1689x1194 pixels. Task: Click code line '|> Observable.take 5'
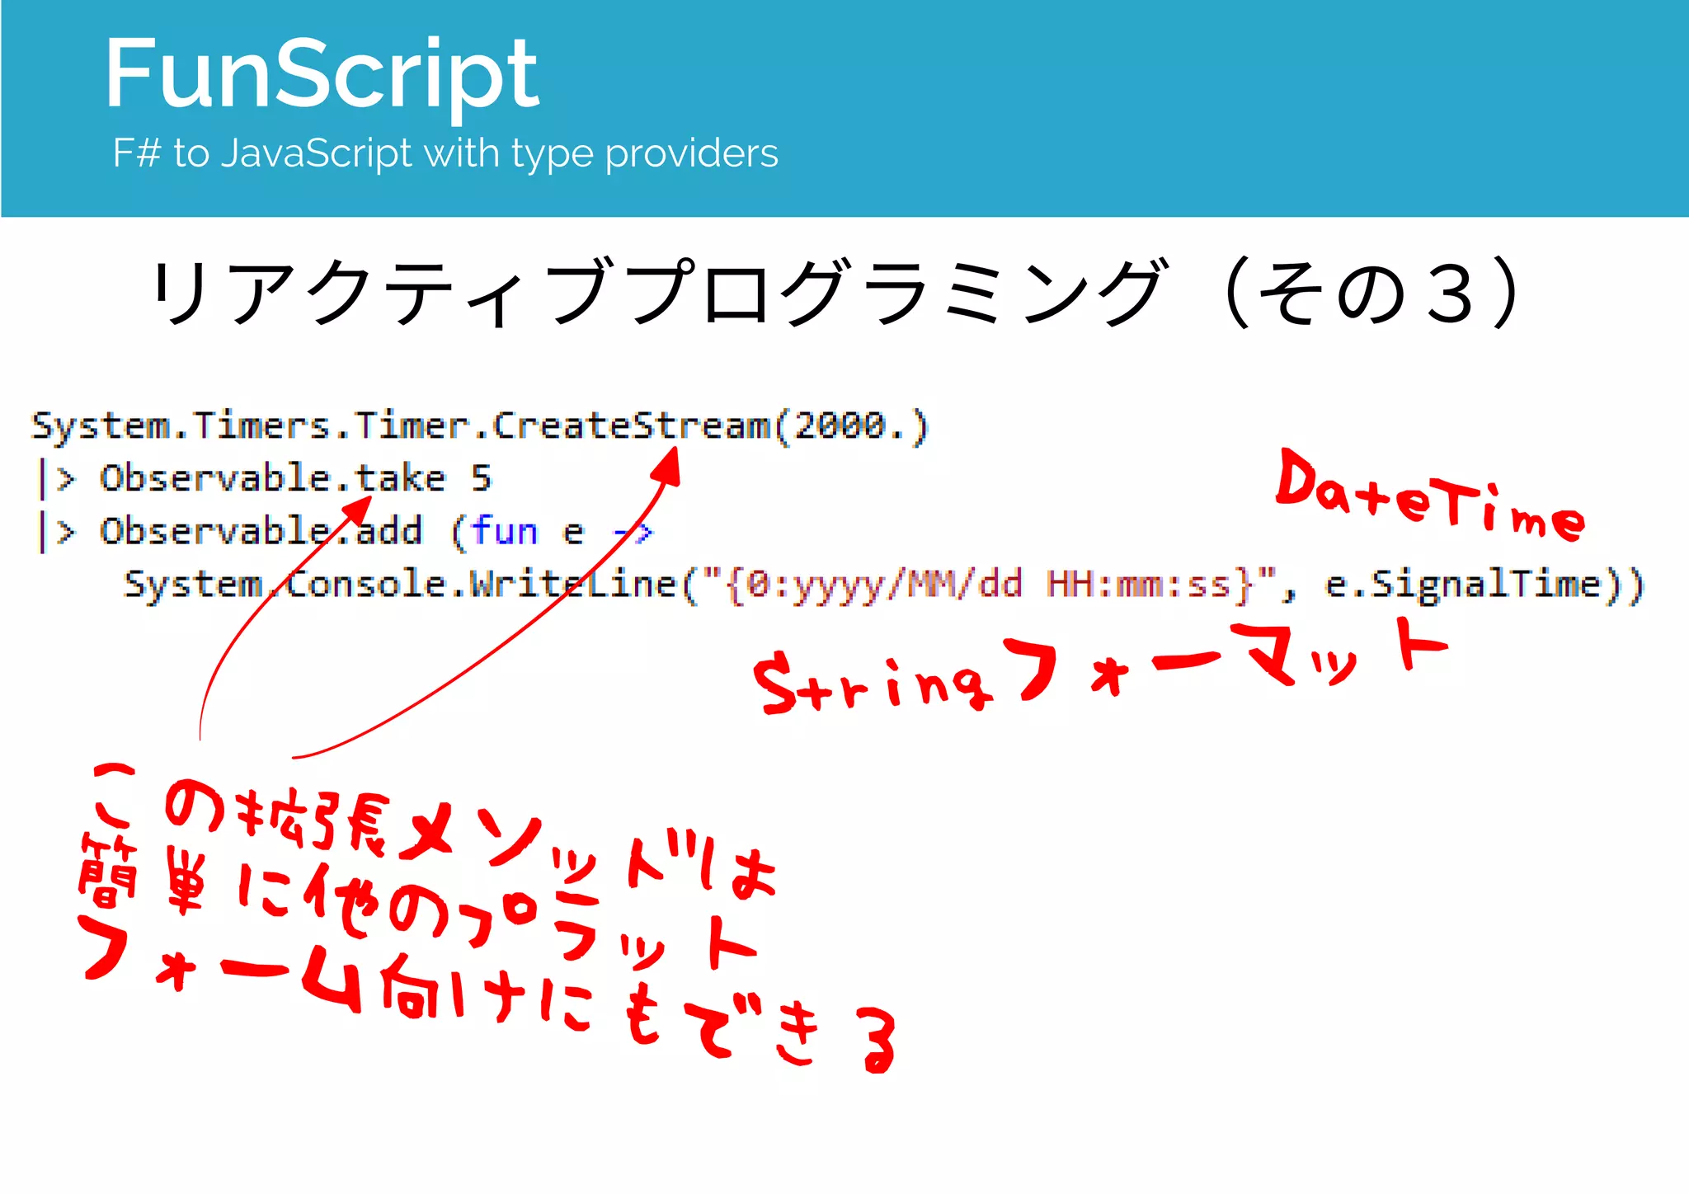pos(265,479)
